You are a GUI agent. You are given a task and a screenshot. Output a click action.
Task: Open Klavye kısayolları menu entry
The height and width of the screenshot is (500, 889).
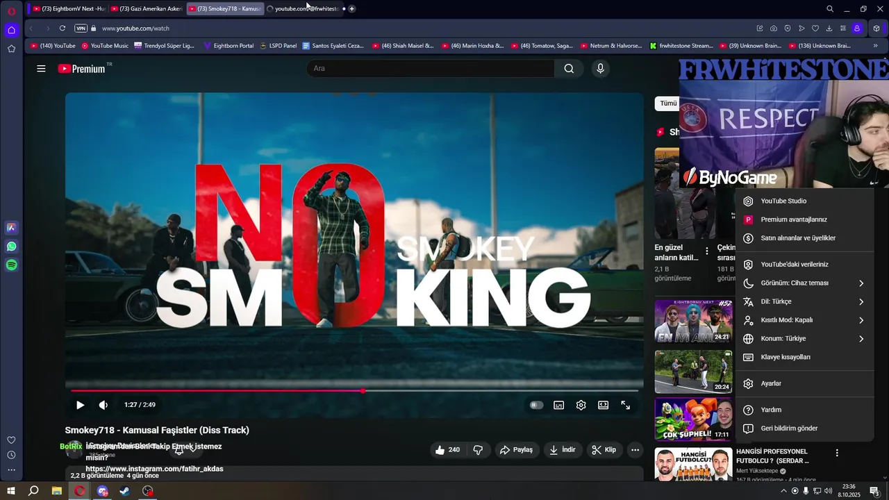804,358
